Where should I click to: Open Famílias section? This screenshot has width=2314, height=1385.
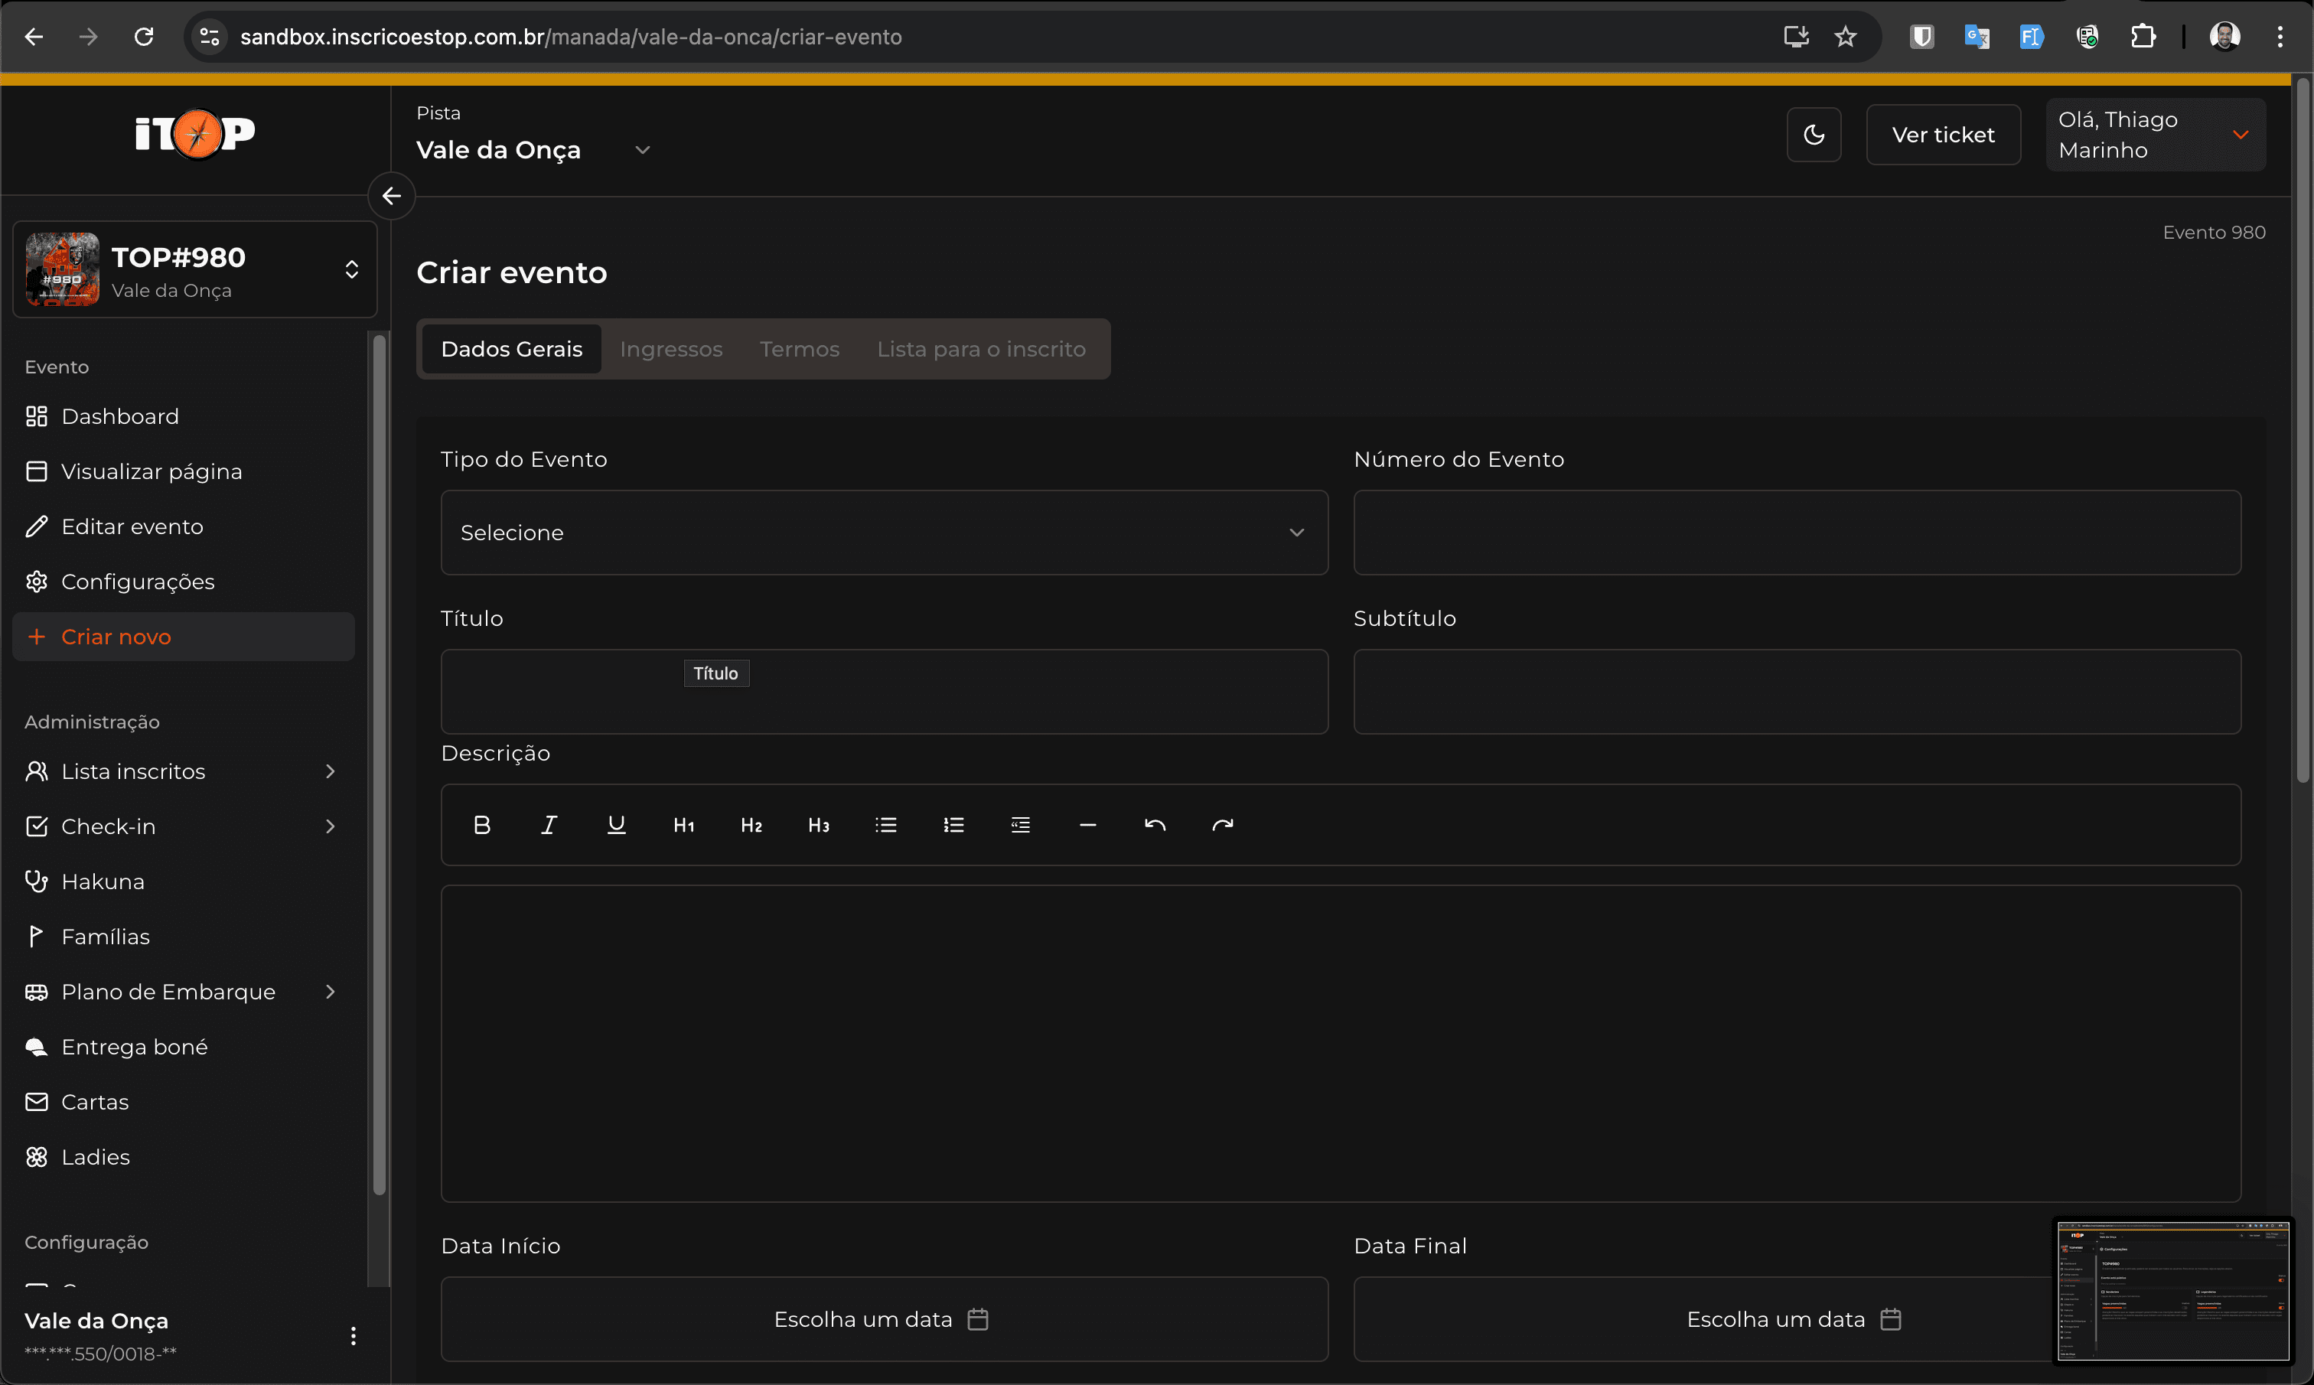pos(184,936)
